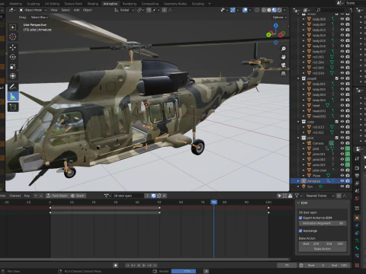Select the Transform tool
The width and height of the screenshot is (366, 274).
point(13,76)
